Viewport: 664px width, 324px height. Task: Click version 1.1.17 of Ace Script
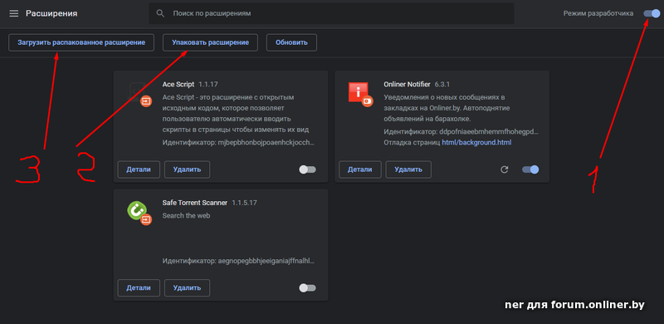(x=208, y=85)
